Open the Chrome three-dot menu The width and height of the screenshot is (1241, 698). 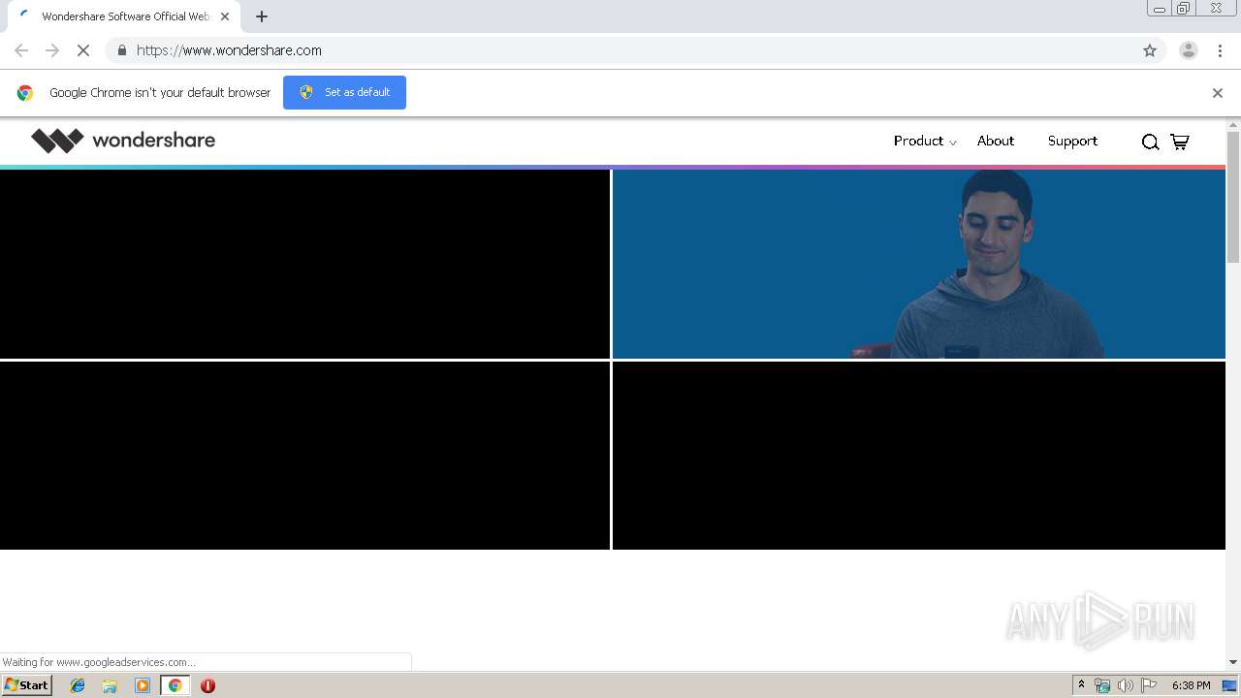1220,50
